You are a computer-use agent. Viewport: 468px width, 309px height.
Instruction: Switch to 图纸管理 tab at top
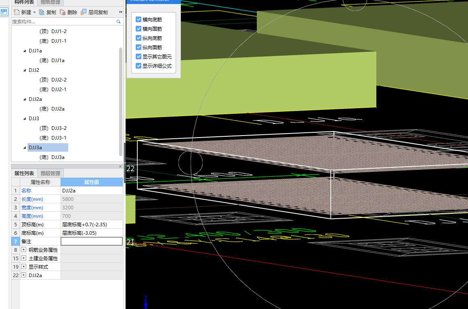tap(50, 2)
